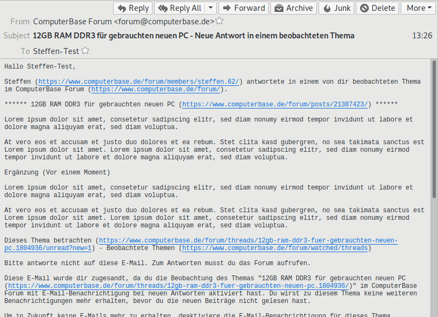Click the 'Bitte antworte nicht auf diese E-Mail' line
Screen dimensions: 438x317
click(x=157, y=263)
